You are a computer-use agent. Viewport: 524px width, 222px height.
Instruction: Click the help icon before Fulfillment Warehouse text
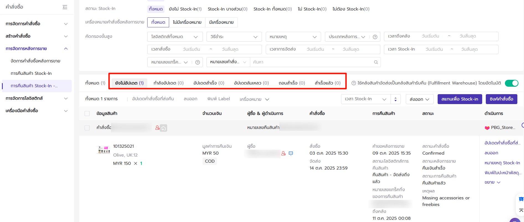pyautogui.click(x=353, y=83)
